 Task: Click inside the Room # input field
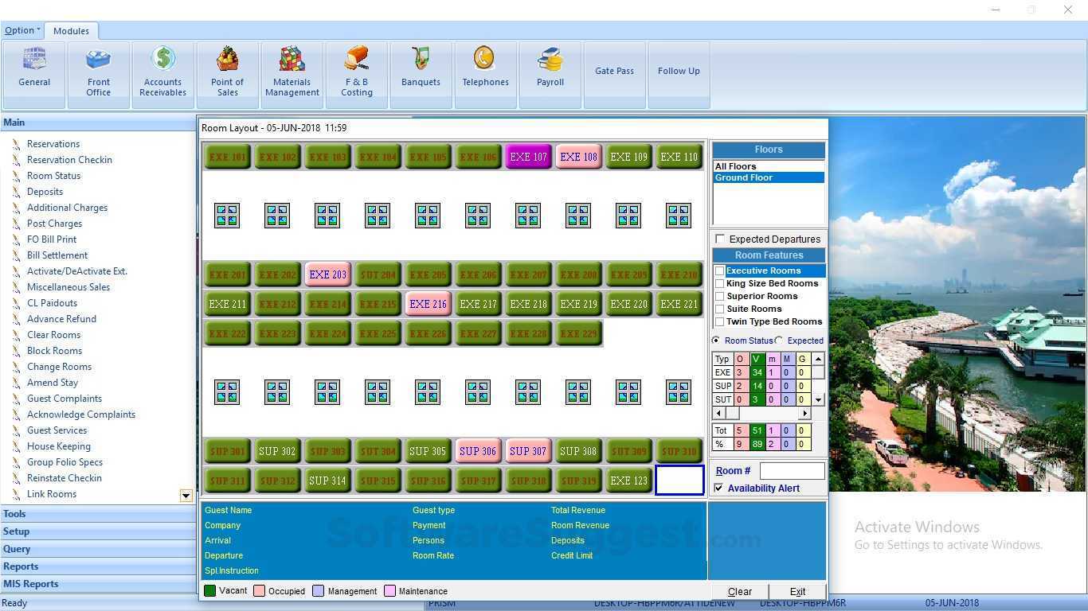tap(793, 471)
